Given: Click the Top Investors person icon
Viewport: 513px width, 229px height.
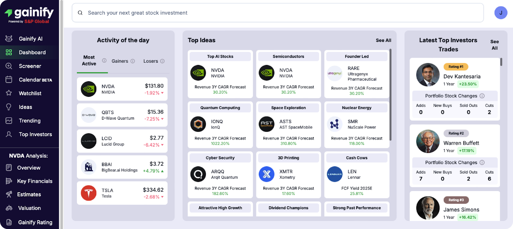Looking at the screenshot, I should pyautogui.click(x=9, y=134).
